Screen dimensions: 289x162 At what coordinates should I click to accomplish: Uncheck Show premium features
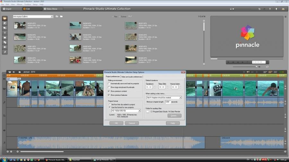(x=109, y=95)
